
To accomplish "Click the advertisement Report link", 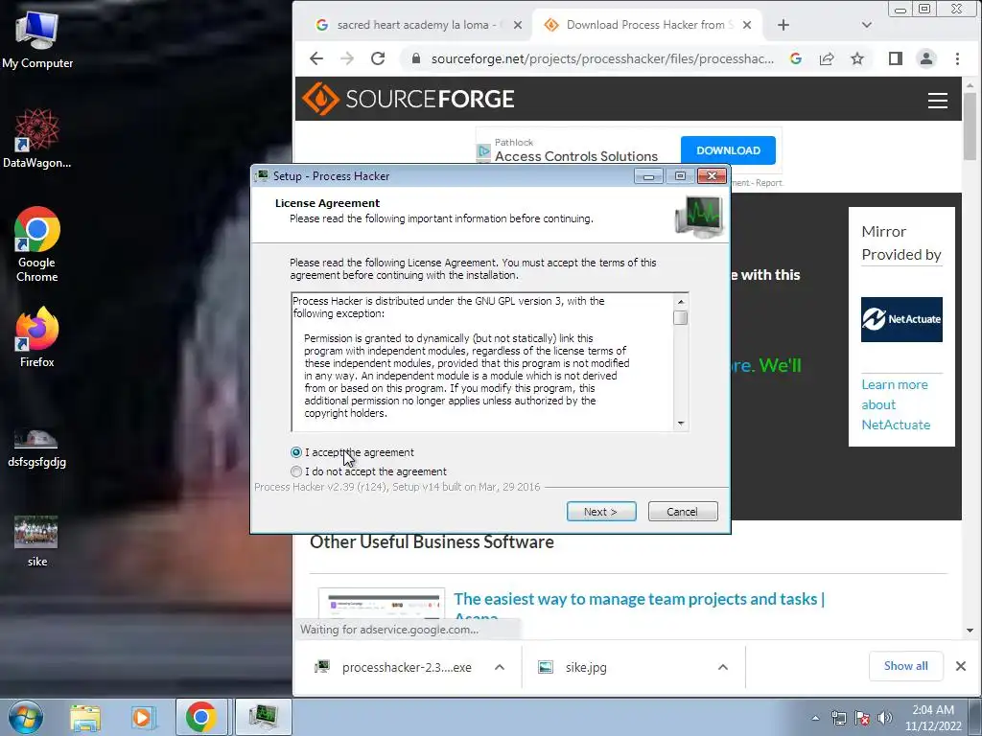I will click(768, 183).
